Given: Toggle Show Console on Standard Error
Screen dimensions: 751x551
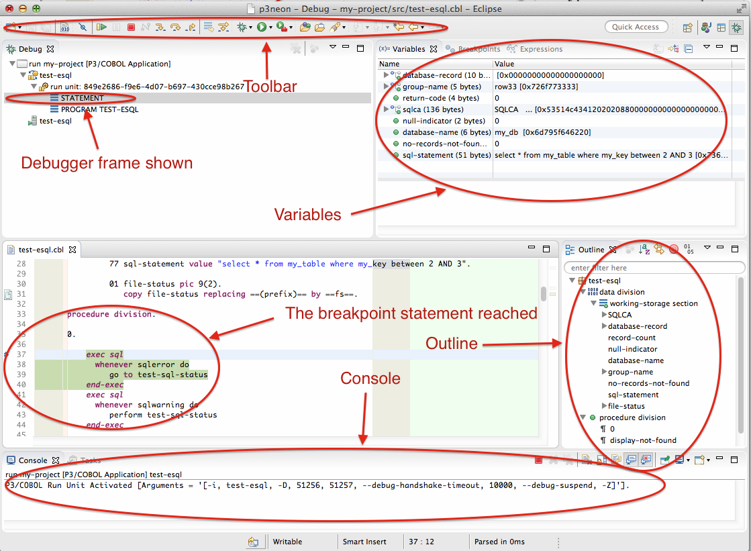Looking at the screenshot, I should [x=646, y=460].
